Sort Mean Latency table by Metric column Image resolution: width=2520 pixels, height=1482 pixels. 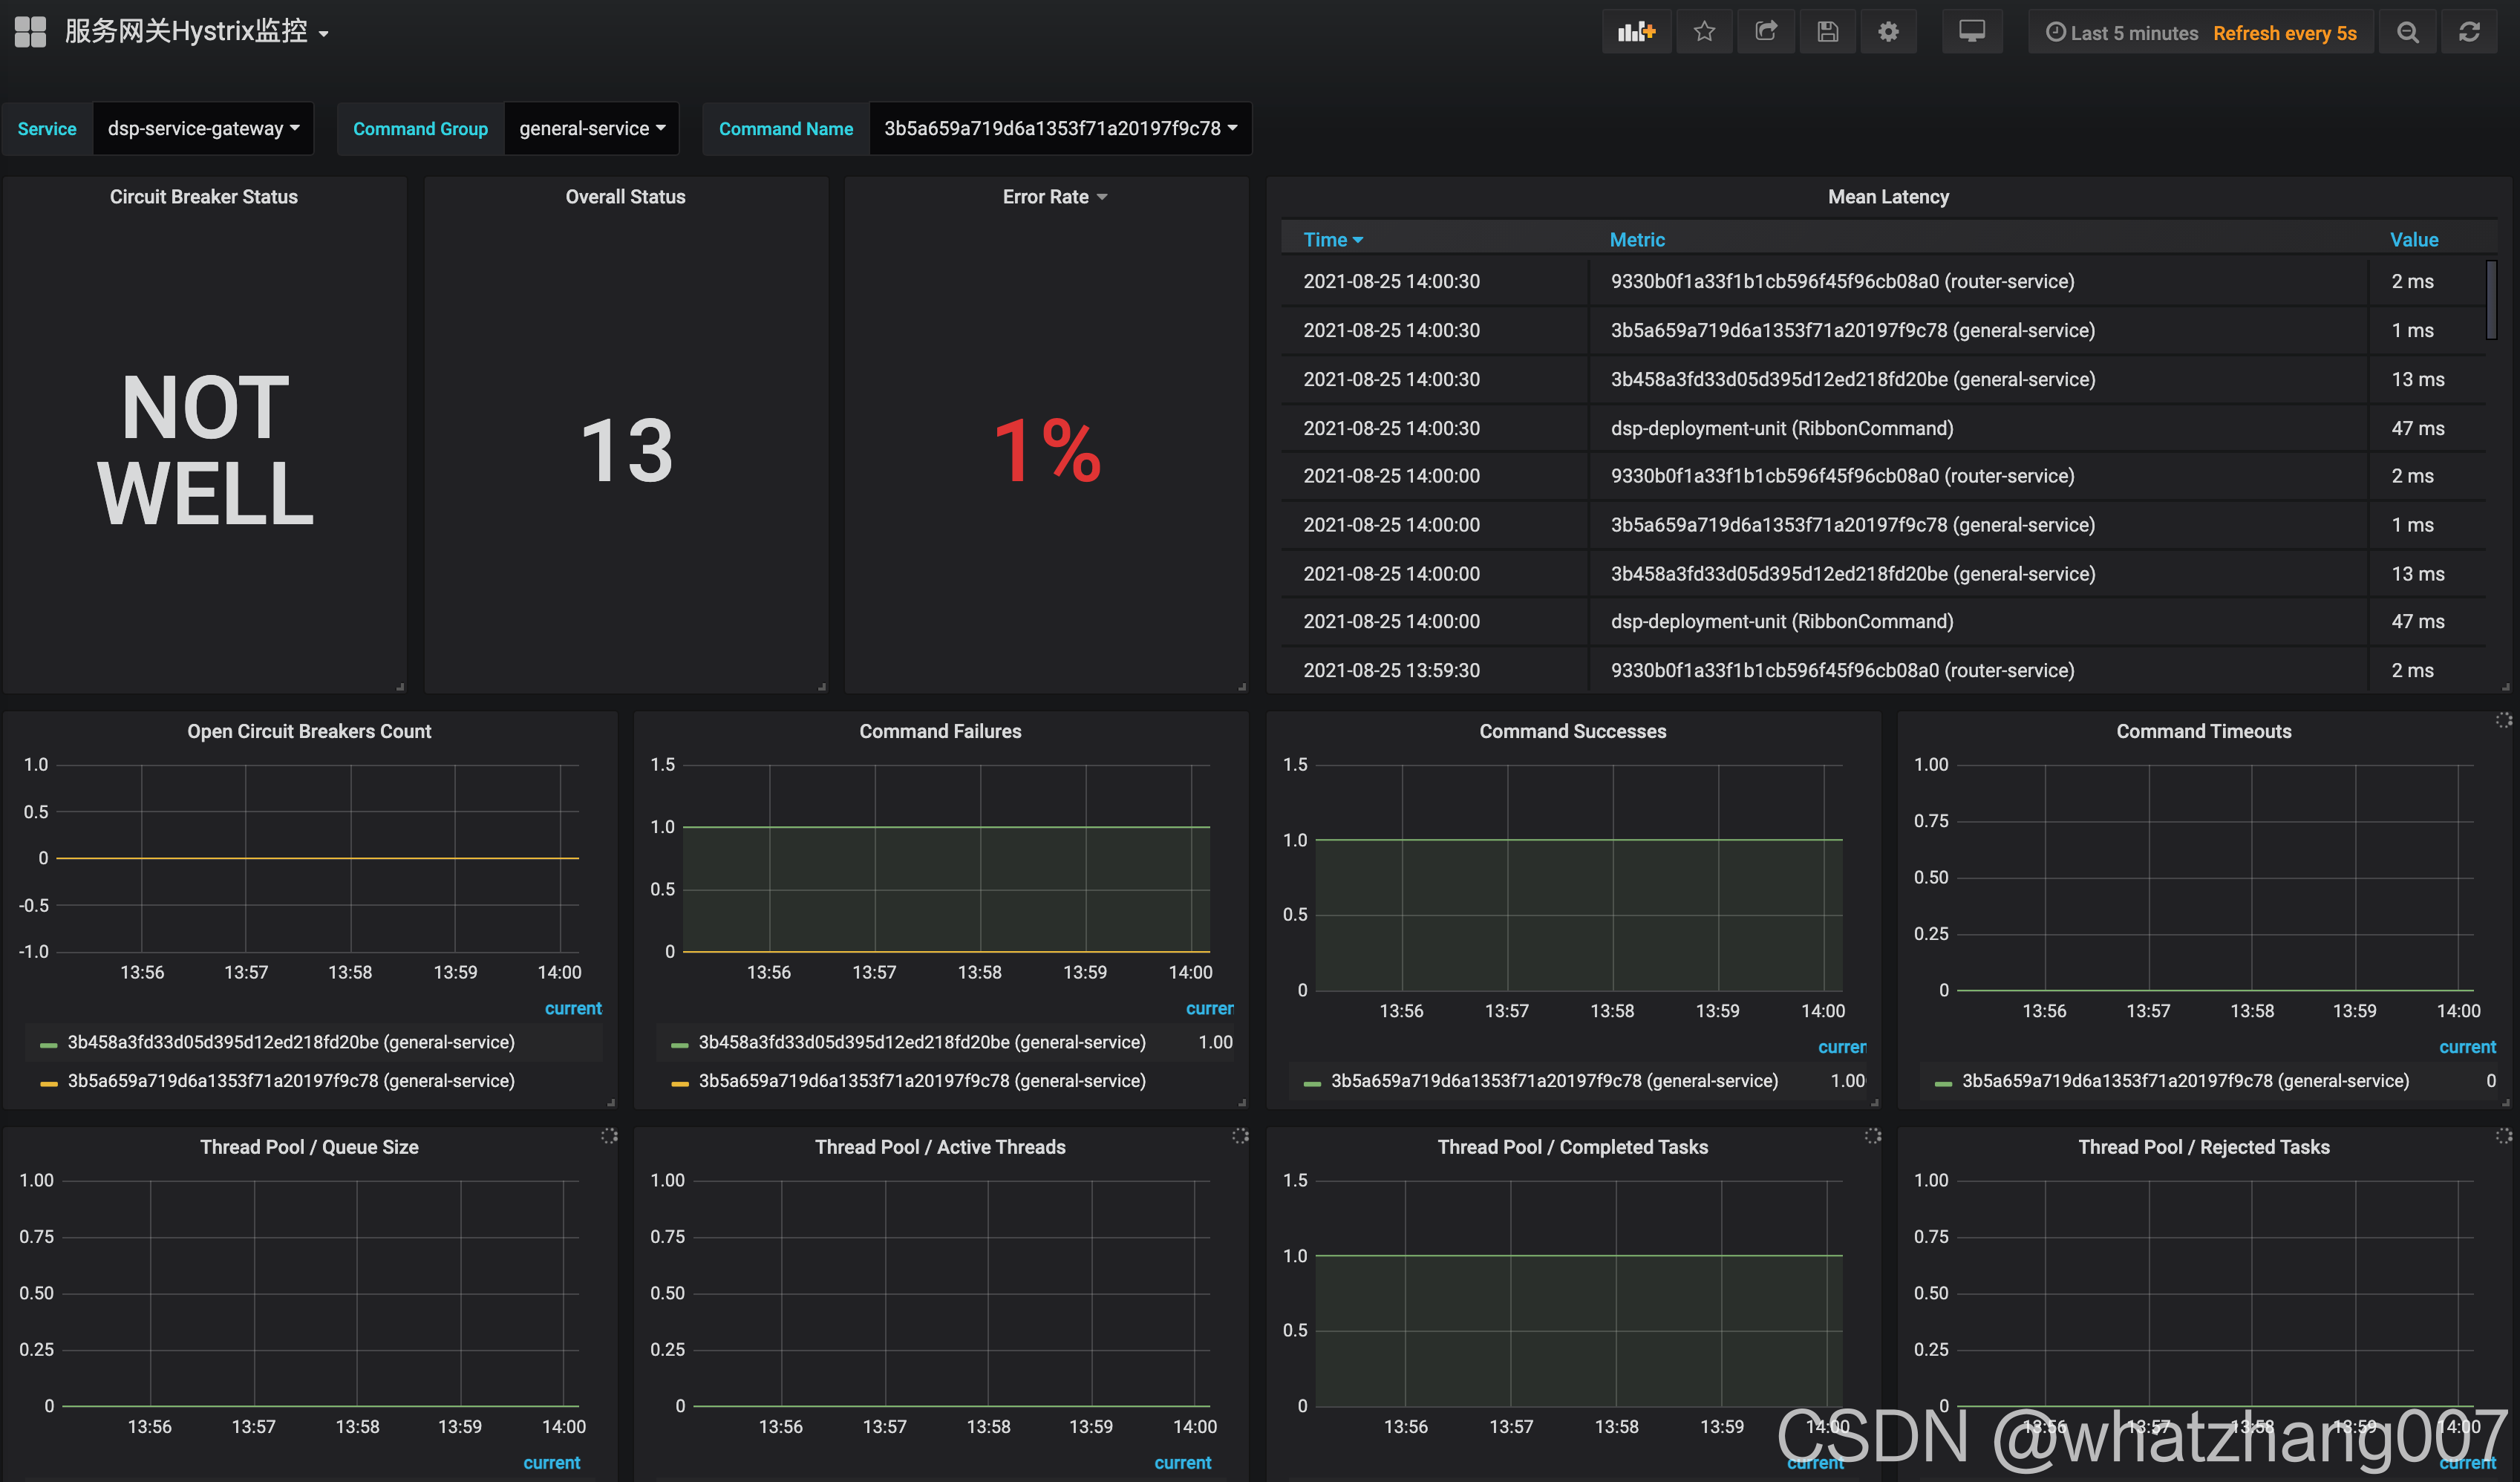point(1637,240)
